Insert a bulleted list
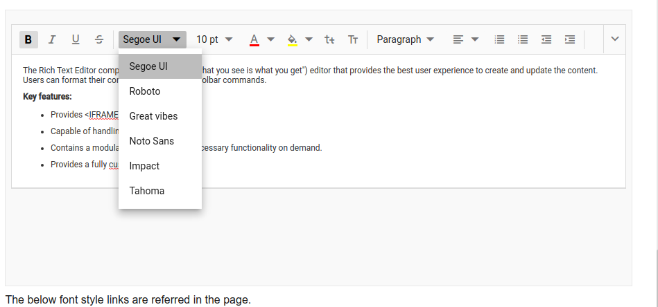This screenshot has height=307, width=658. [x=523, y=39]
